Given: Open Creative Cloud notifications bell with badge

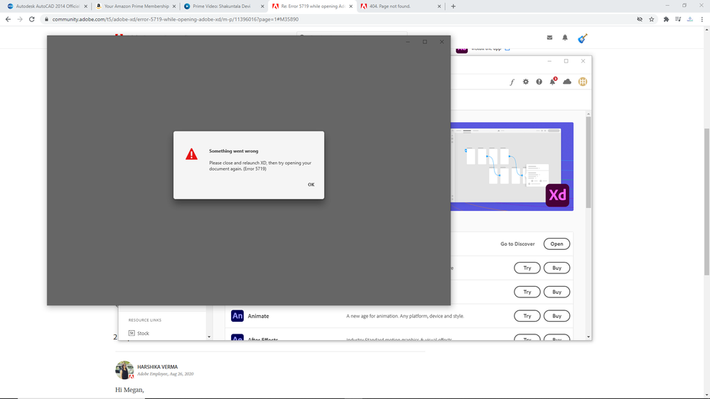Looking at the screenshot, I should point(553,82).
